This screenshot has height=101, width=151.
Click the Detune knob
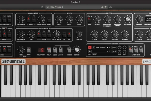[x=77, y=49]
